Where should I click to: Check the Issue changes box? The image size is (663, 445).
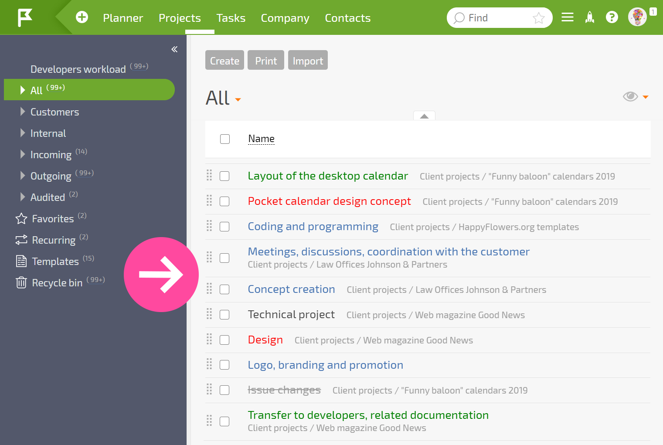224,390
